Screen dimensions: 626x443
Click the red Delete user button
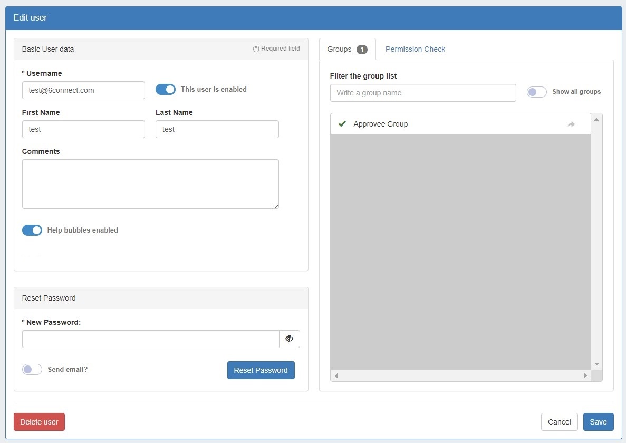[x=39, y=422]
